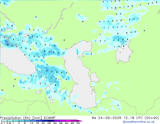Screen dimensions: 160x124
Task: Click the 35–40 mm legend color swatch
Action: (x=63, y=121)
